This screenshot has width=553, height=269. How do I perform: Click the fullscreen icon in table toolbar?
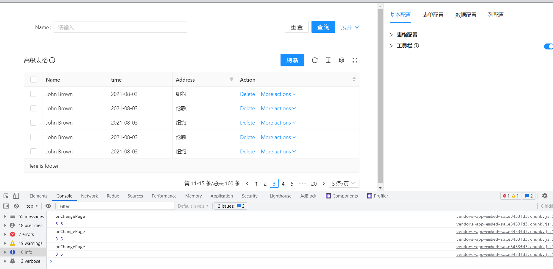[x=355, y=60]
